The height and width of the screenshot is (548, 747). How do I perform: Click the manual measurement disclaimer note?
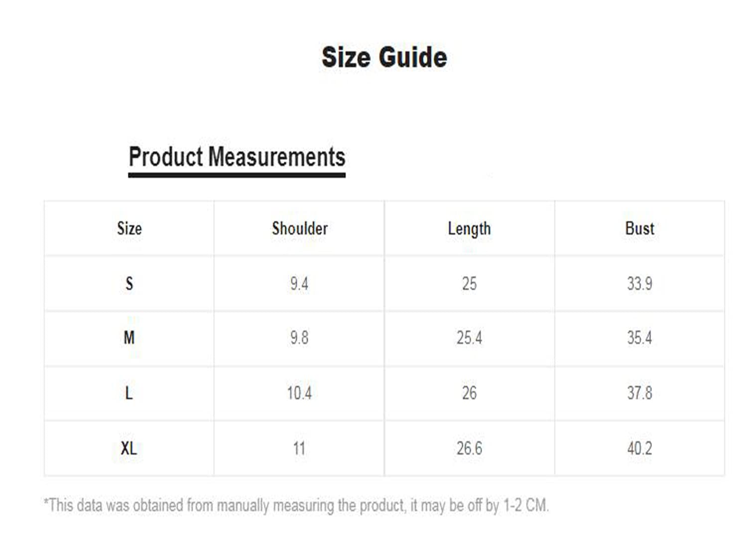point(296,505)
